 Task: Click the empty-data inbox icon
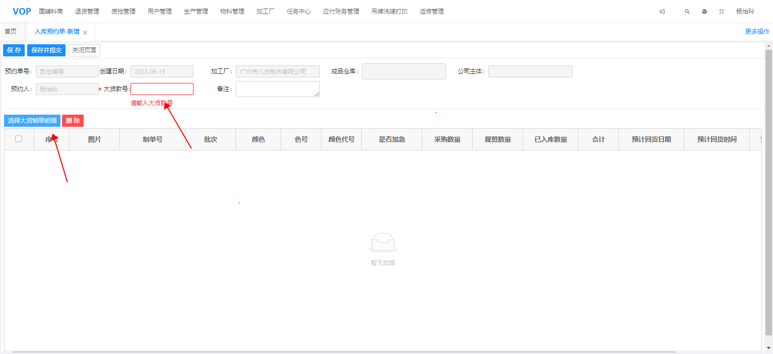click(383, 242)
